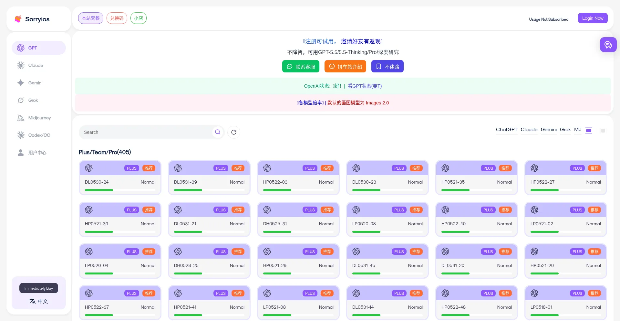Image resolution: width=620 pixels, height=321 pixels.
Task: Click the progress bar on card DL0531-20
Action: pos(477,273)
